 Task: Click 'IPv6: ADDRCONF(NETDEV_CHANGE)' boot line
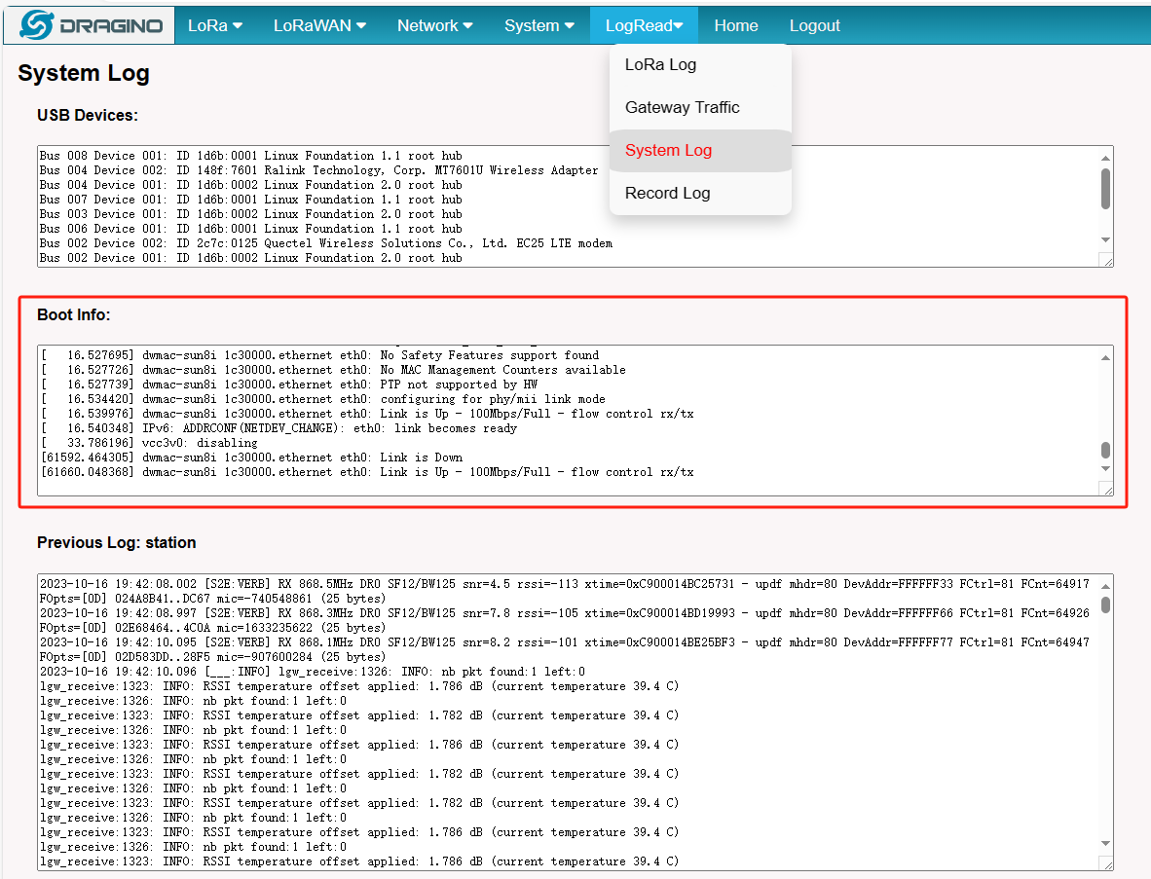click(278, 428)
